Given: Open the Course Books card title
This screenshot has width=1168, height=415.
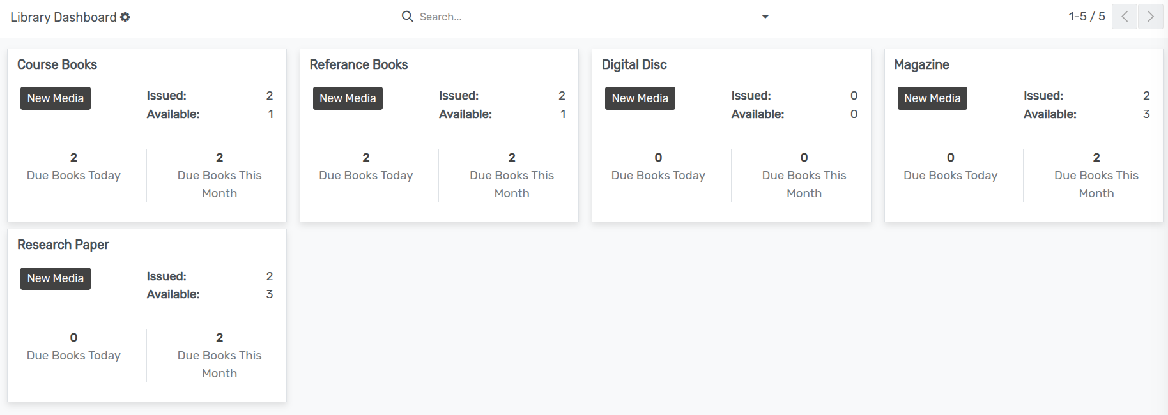Looking at the screenshot, I should [57, 64].
